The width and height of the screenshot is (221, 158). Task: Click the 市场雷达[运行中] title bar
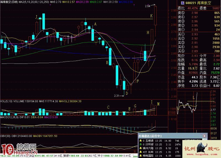173,136
